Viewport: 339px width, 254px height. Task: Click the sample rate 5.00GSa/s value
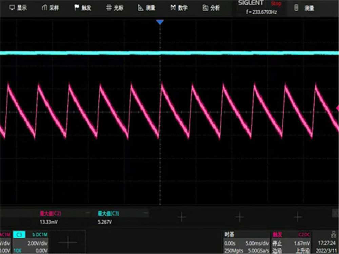tap(258, 251)
